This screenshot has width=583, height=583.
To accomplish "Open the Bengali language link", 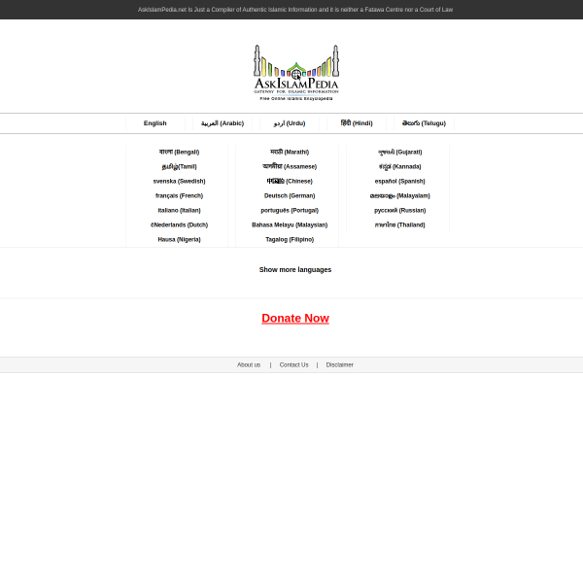I will (x=179, y=152).
